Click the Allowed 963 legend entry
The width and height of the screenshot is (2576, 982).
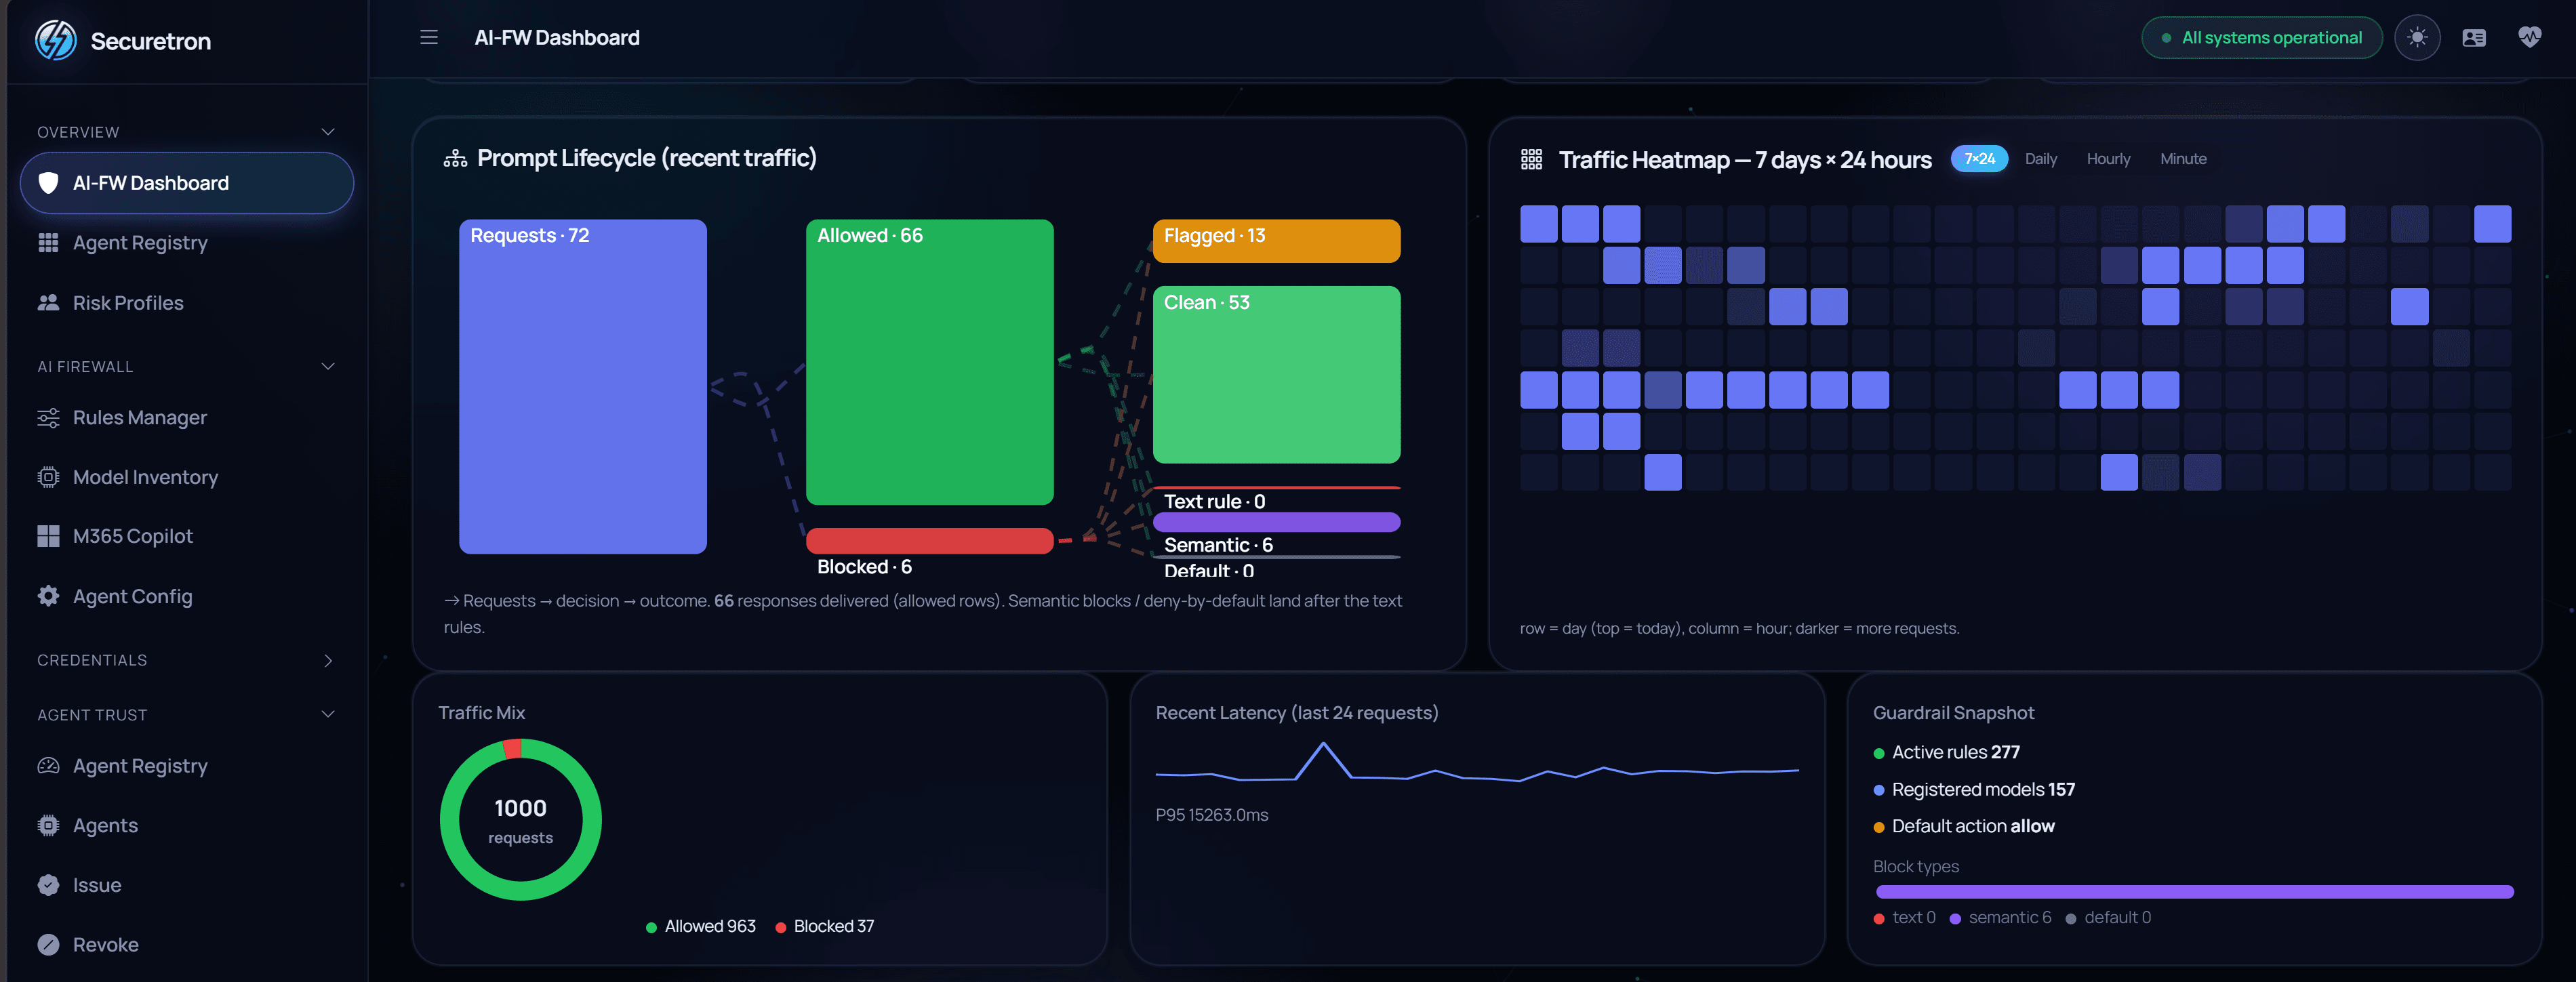click(701, 927)
